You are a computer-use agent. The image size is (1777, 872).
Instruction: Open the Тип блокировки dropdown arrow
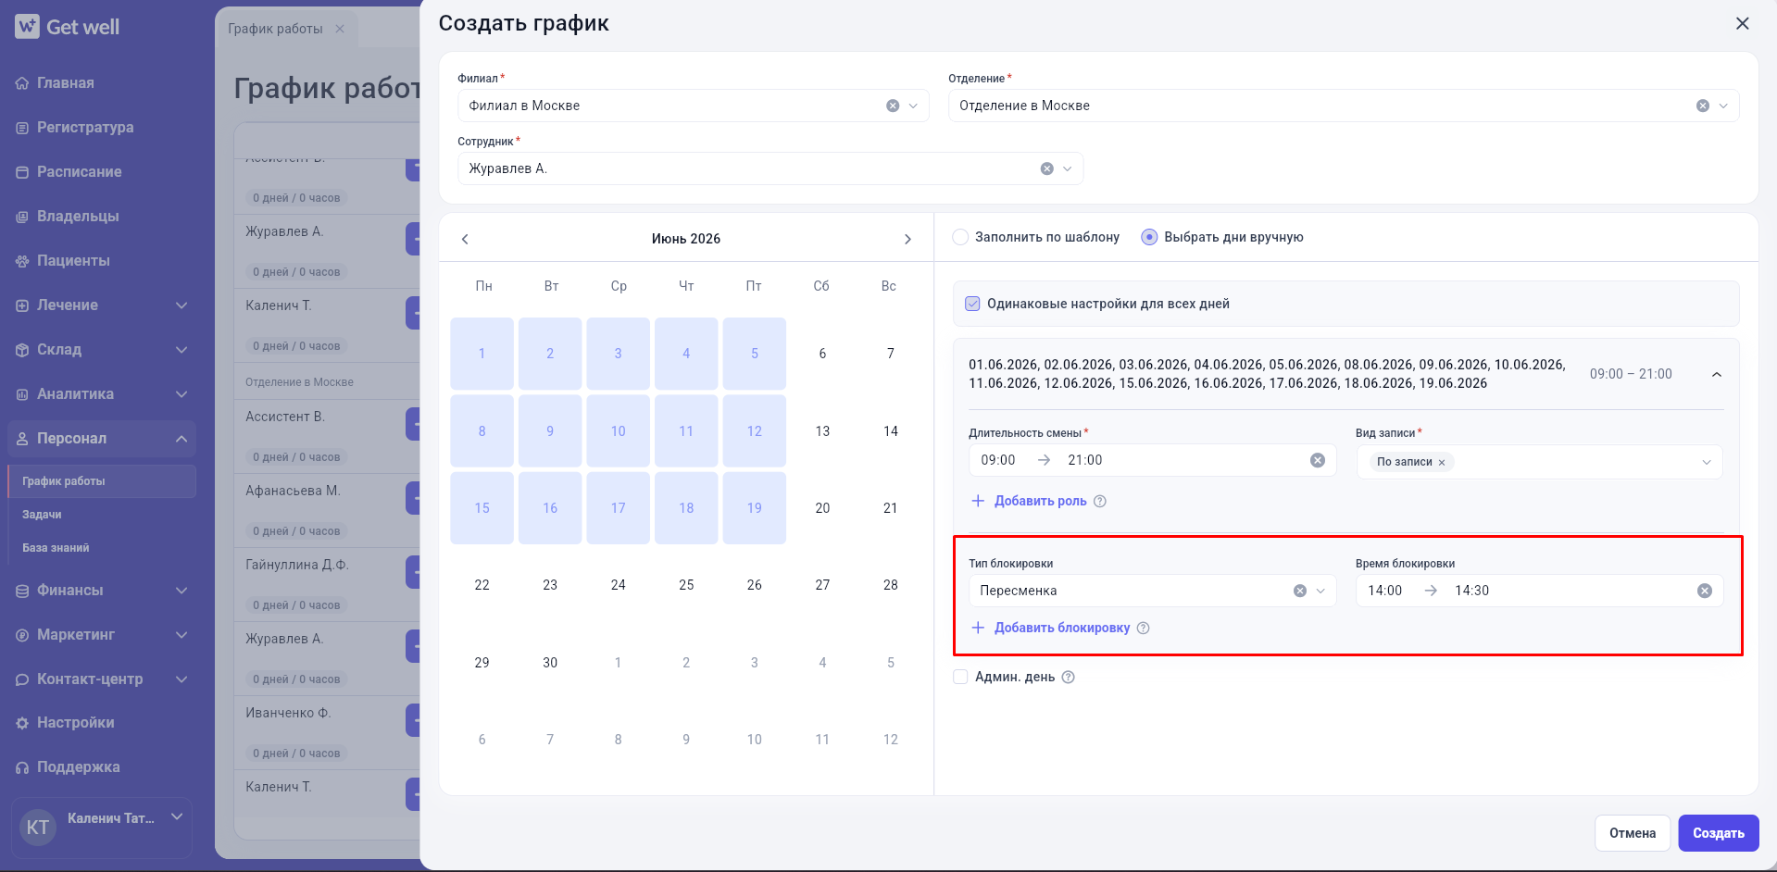tap(1320, 591)
